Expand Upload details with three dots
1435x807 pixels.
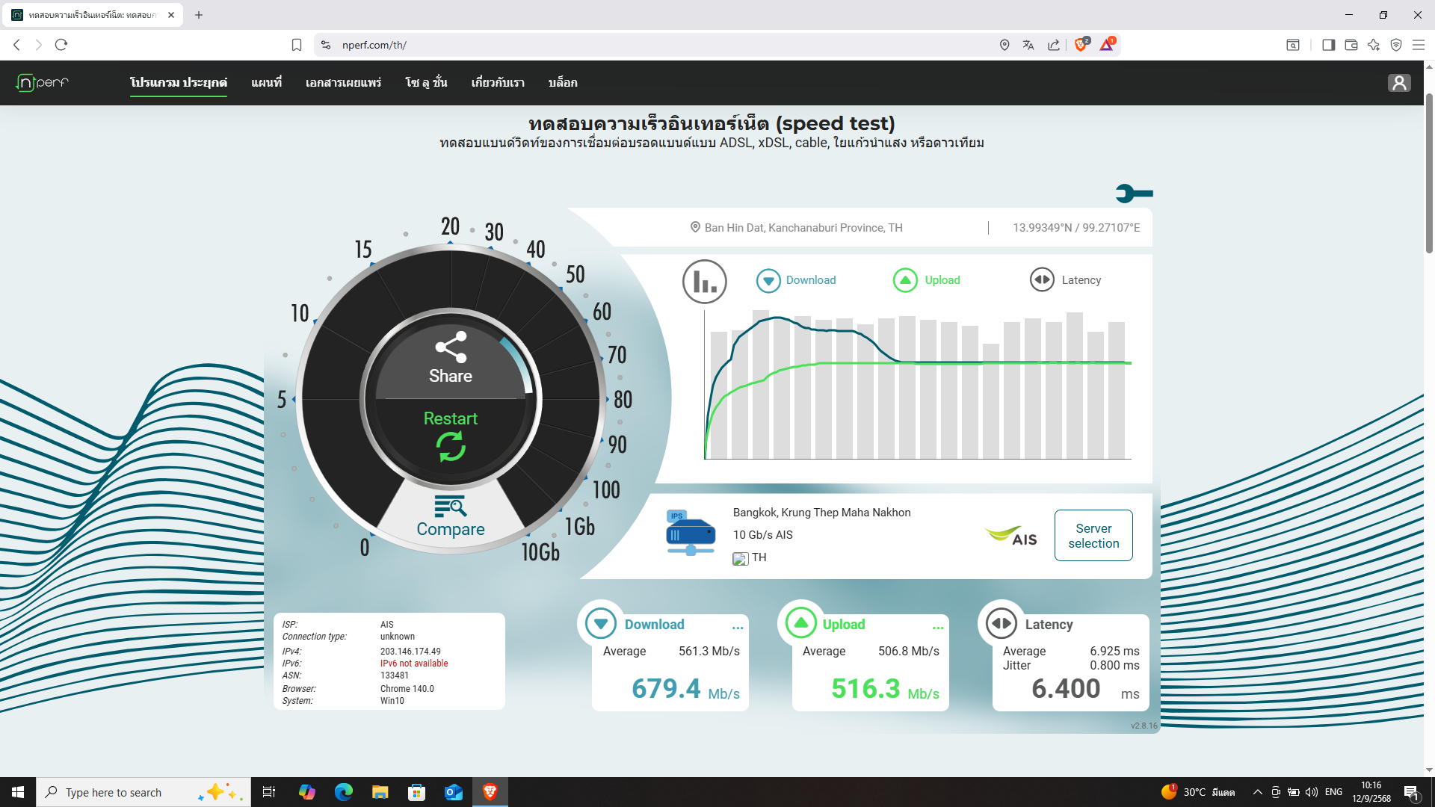pos(938,628)
